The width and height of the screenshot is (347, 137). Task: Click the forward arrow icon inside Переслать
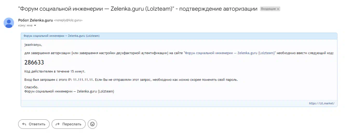pyautogui.click(x=58, y=124)
